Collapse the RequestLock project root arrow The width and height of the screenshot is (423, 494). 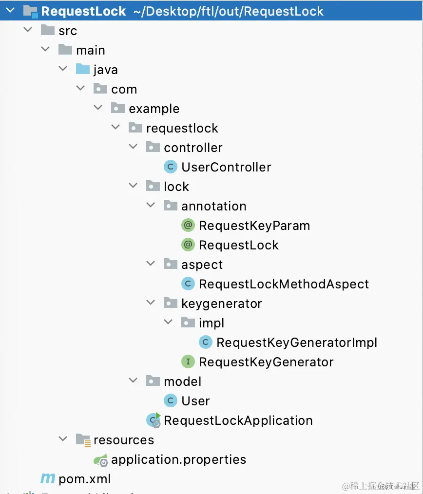click(x=10, y=11)
